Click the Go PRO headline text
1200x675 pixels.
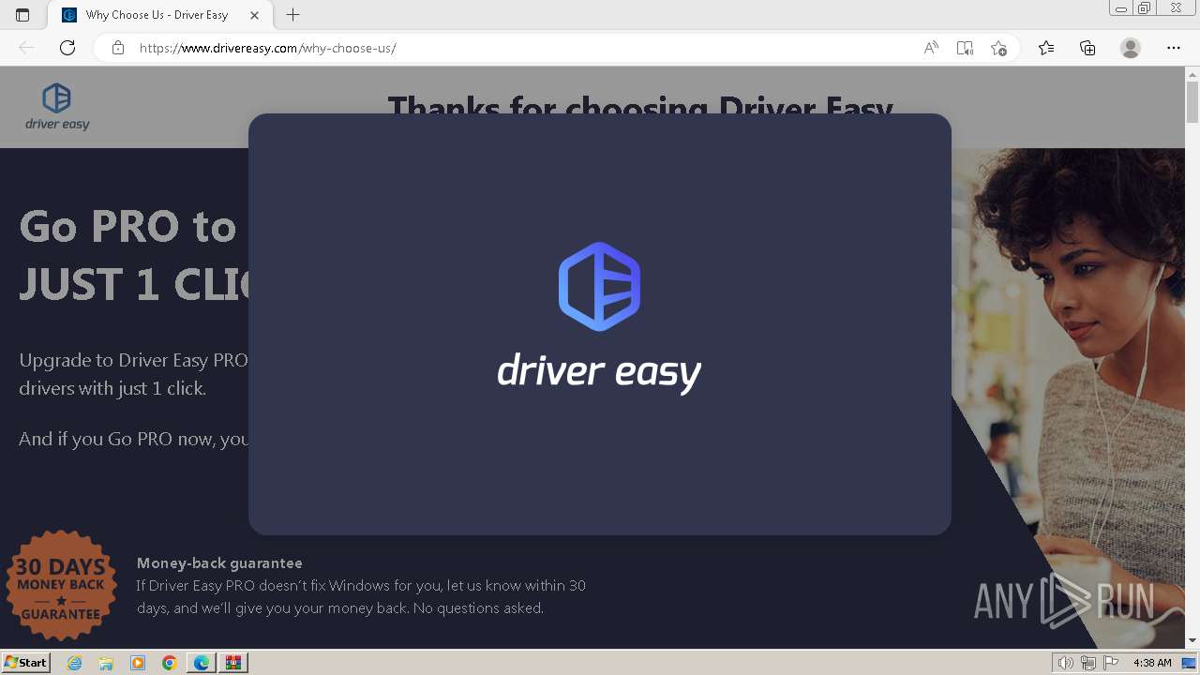[134, 255]
